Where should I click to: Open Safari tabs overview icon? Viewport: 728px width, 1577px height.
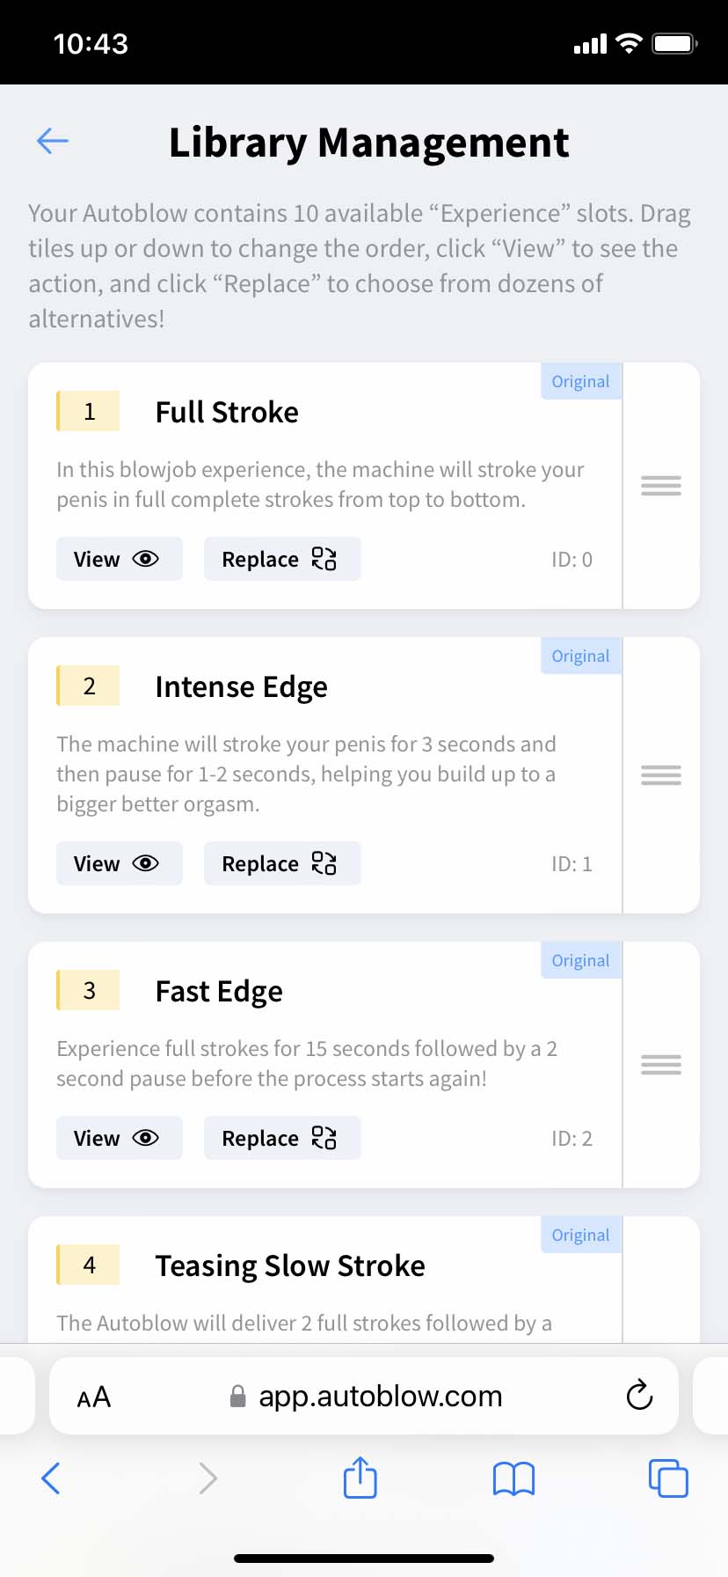click(x=668, y=1478)
